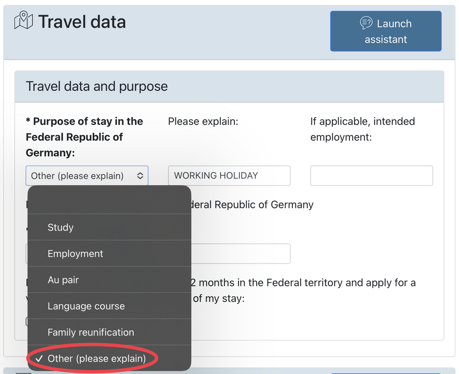Click the WORKING HOLIDAY explanation field
Image resolution: width=459 pixels, height=374 pixels.
click(x=229, y=176)
